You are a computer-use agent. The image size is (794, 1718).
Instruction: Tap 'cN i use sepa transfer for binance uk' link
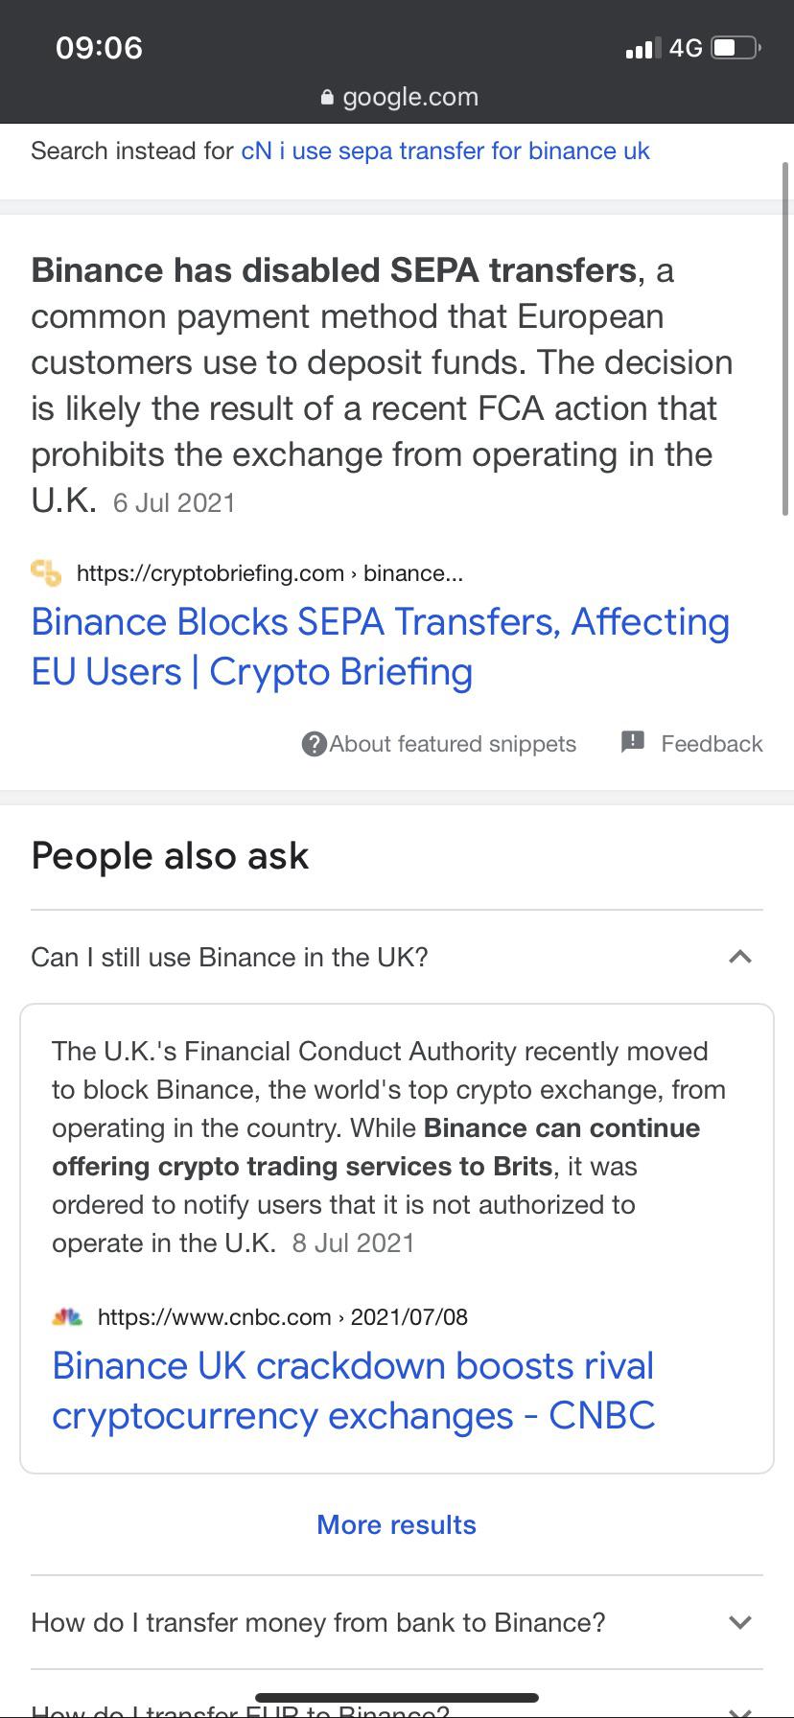445,151
